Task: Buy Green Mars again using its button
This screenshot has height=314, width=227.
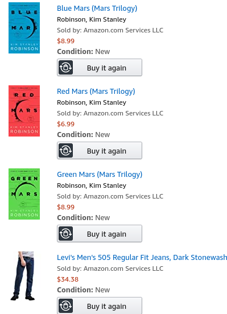Action: point(100,233)
